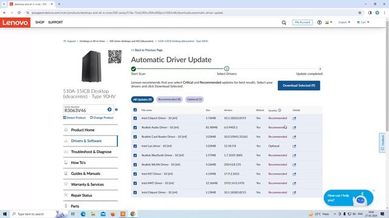Click Back to Previous Page link
Screen dimensions: 389x218
click(x=147, y=50)
